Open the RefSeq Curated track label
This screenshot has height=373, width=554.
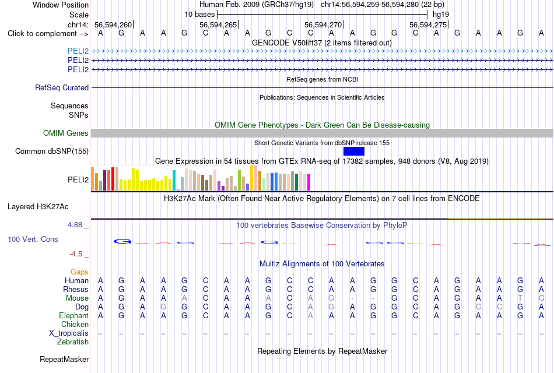coord(62,87)
